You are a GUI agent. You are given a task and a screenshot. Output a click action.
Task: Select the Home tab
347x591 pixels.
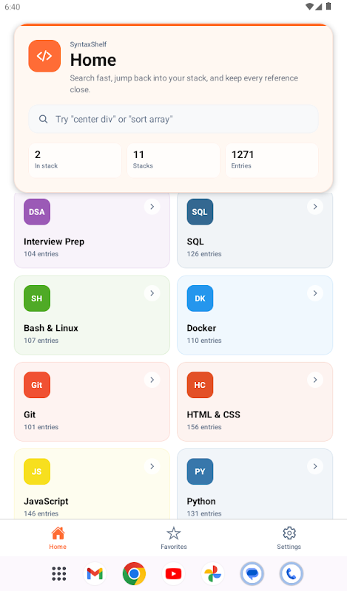[x=58, y=539]
